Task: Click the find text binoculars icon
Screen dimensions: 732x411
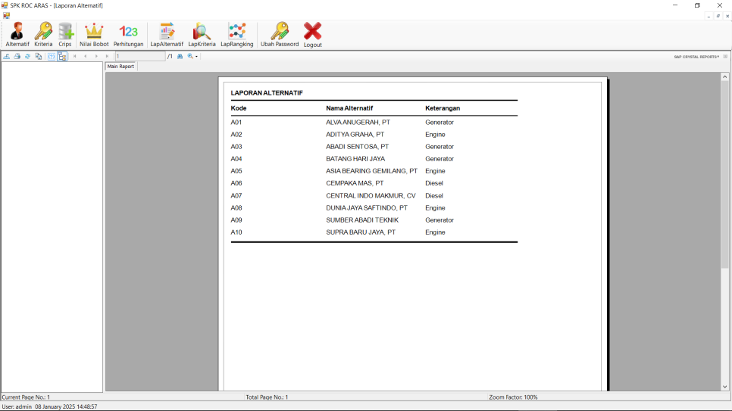Action: point(180,57)
